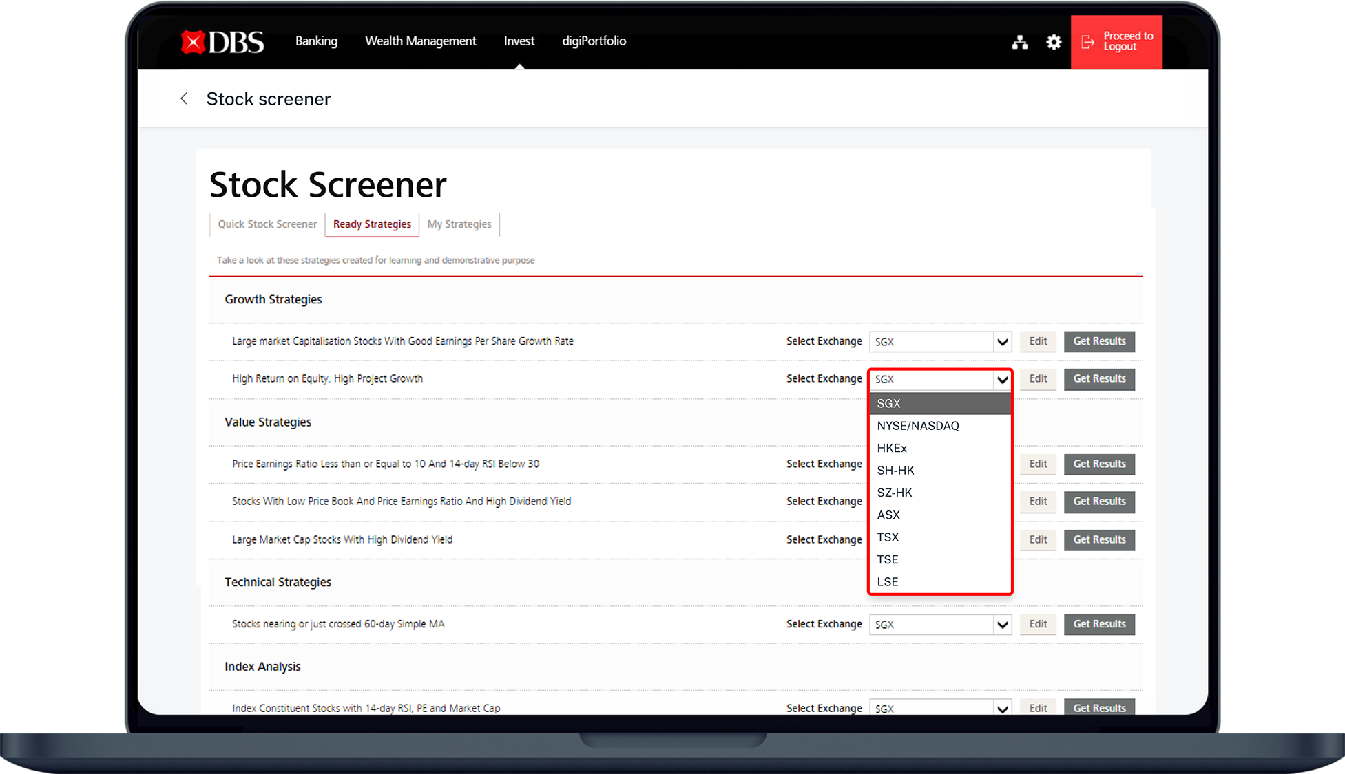Get Results for Price Earnings Ratio RSI strategy
Image resolution: width=1345 pixels, height=774 pixels.
1099,464
